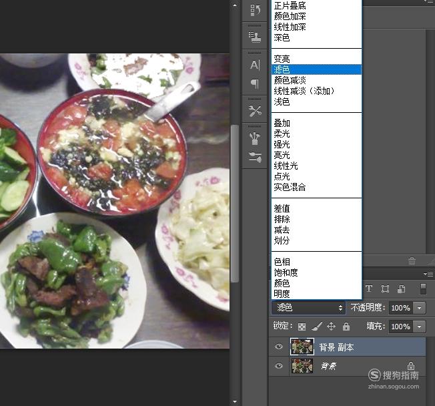Select blend mode 线性减淡（添加）
The image size is (435, 406).
coord(317,91)
